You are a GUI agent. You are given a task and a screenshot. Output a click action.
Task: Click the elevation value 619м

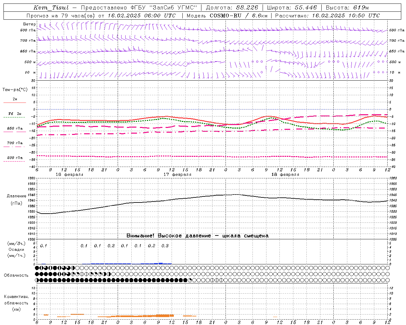pos(361,8)
